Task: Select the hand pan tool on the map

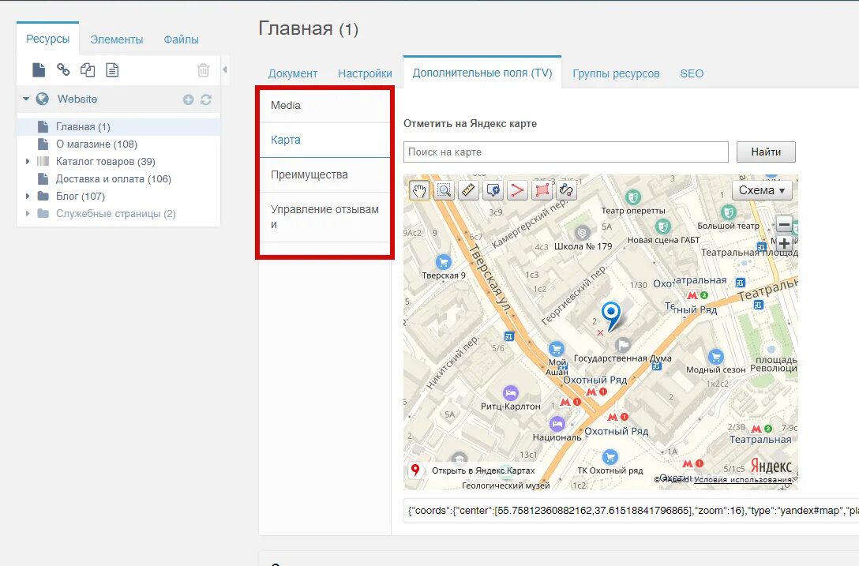Action: pyautogui.click(x=419, y=189)
